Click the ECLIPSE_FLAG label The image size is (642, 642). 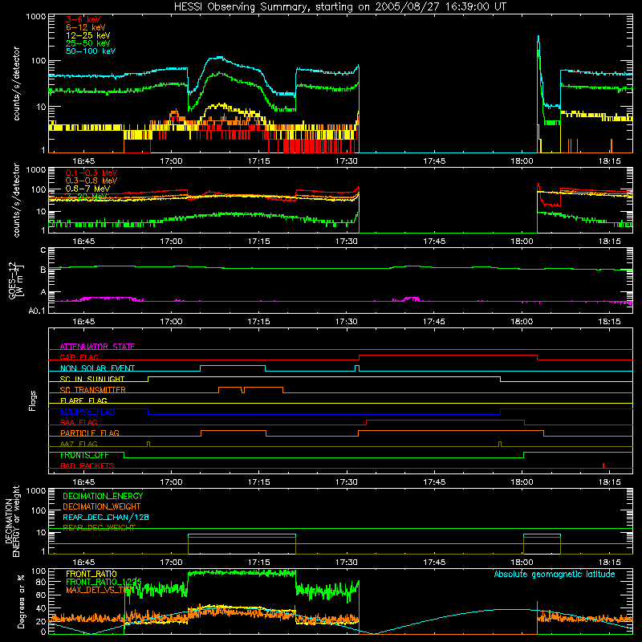click(87, 412)
